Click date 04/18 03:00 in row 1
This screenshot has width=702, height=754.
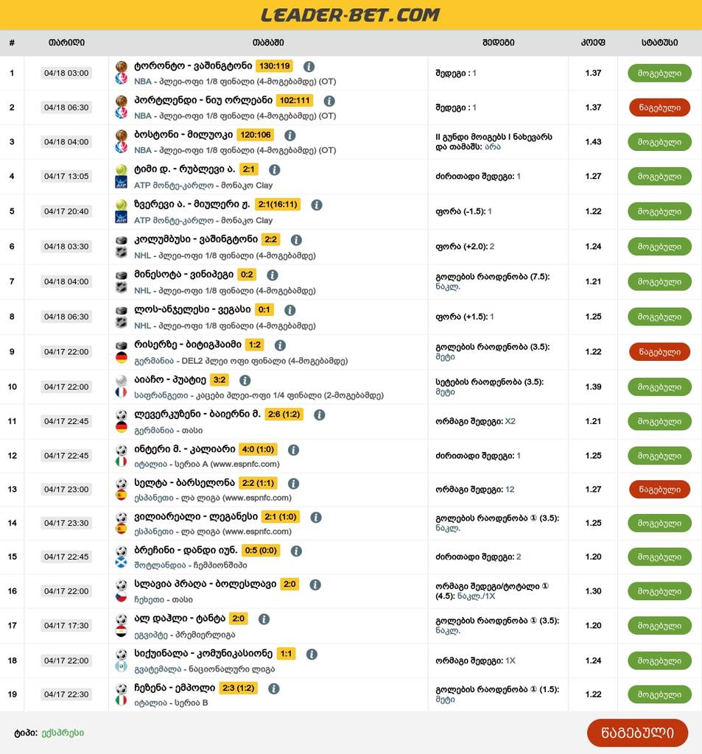pyautogui.click(x=66, y=73)
